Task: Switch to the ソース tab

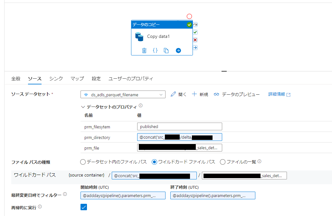Action: 35,79
